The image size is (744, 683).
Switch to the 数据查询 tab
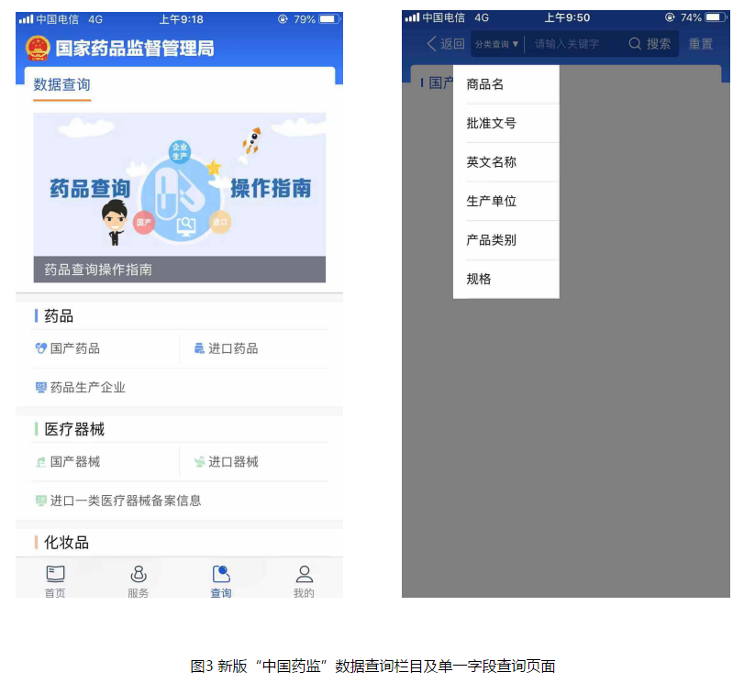click(61, 85)
